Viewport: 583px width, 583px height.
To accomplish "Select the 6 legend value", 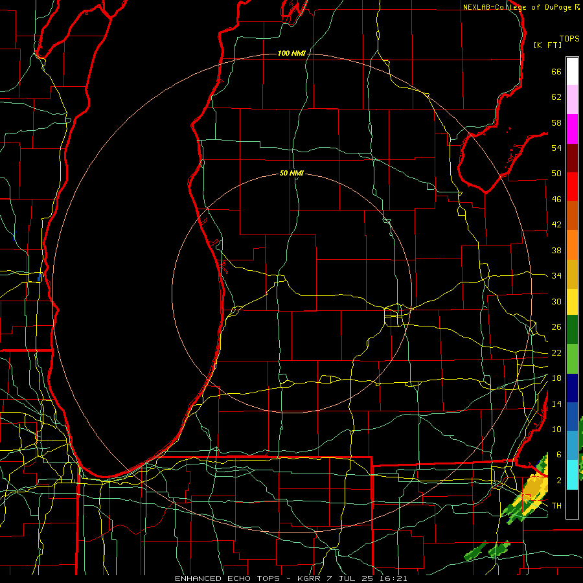I will [558, 455].
